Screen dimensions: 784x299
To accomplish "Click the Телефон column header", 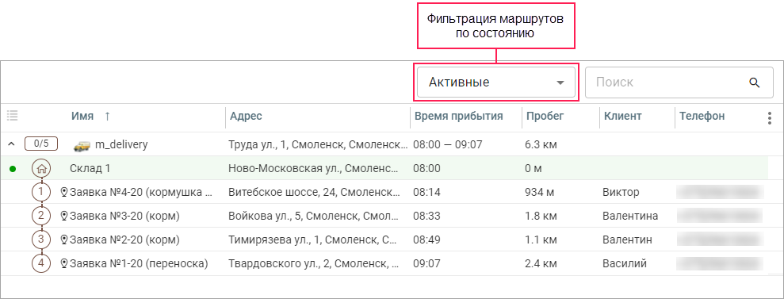I will coord(702,116).
